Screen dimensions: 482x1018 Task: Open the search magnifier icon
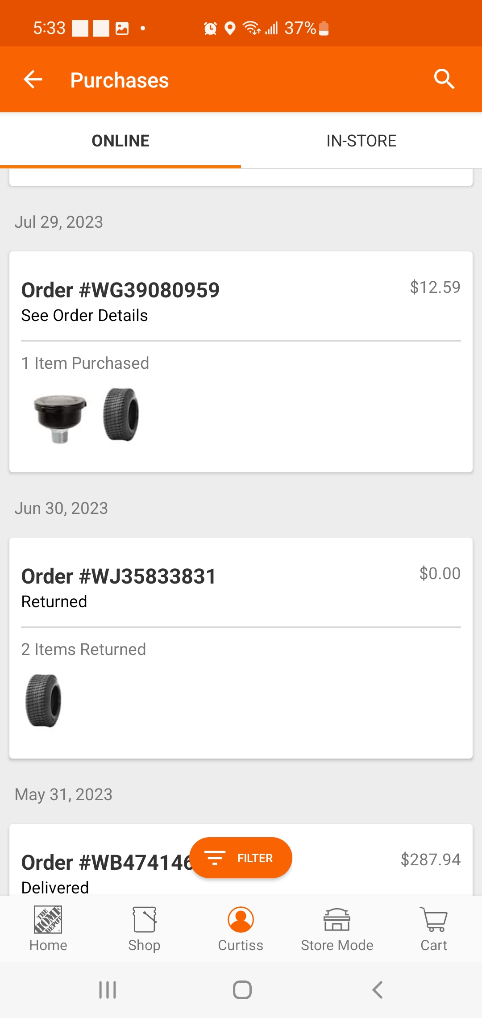pyautogui.click(x=444, y=79)
